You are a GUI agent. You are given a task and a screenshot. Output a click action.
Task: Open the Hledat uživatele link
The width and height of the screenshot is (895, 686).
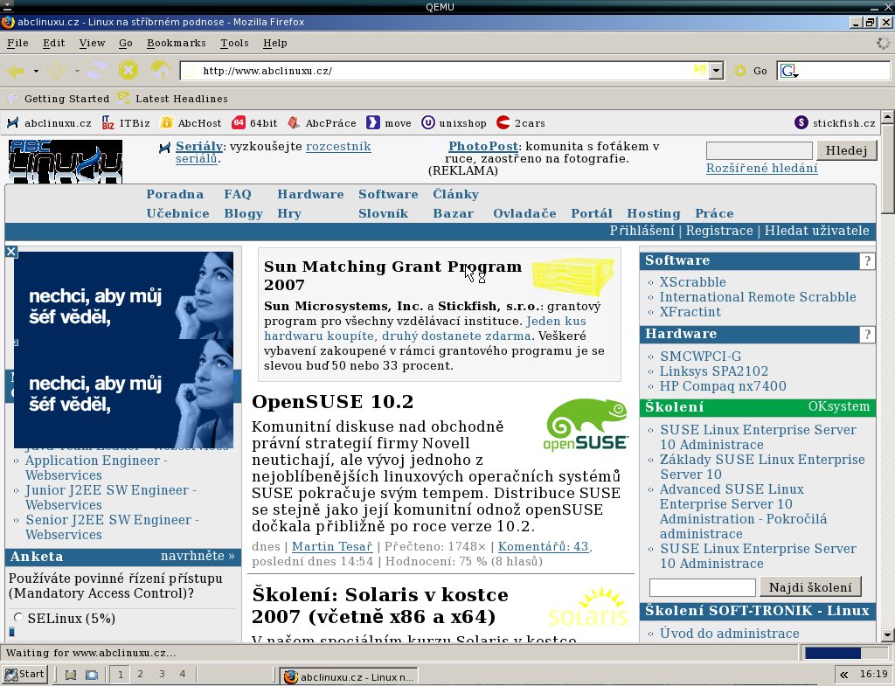[817, 231]
